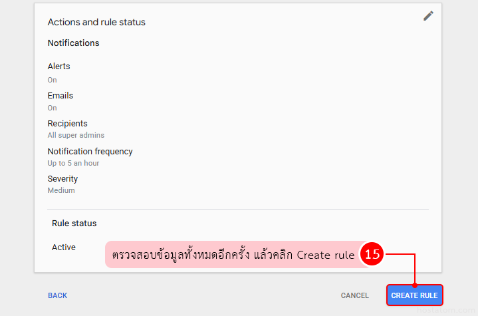Go BACK to the previous step
478x316 pixels.
click(57, 295)
